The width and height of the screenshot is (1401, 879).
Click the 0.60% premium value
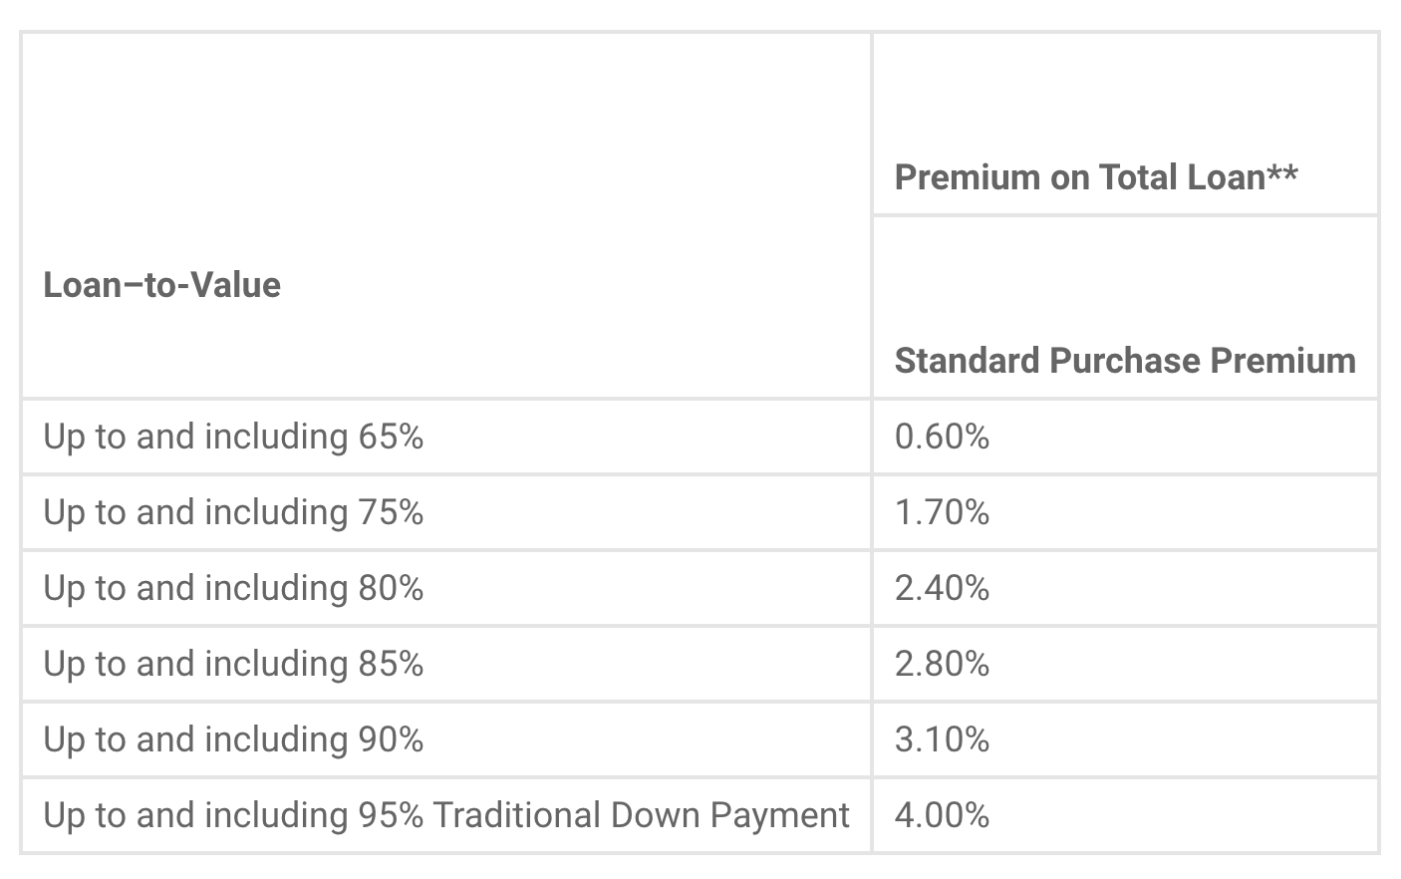[942, 437]
